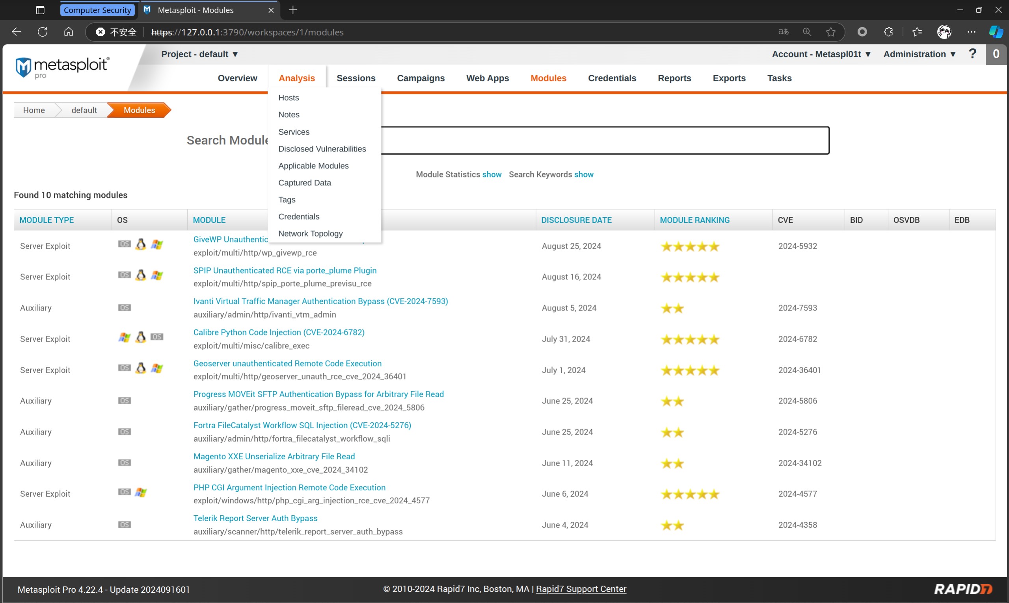Add this page to favorites
1009x603 pixels.
point(831,32)
